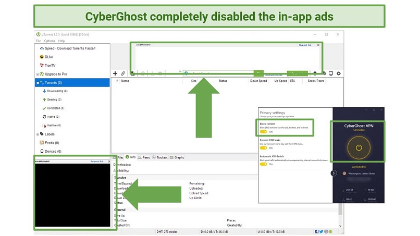
Task: Sort by the # column header
Action: 117,81
